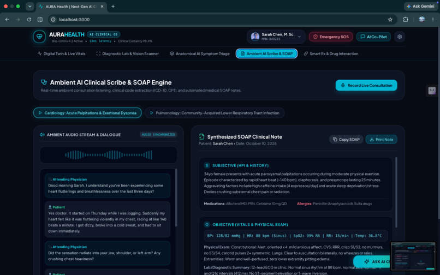Click the AI Clinical OS badge
This screenshot has height=275, width=440.
[104, 34]
